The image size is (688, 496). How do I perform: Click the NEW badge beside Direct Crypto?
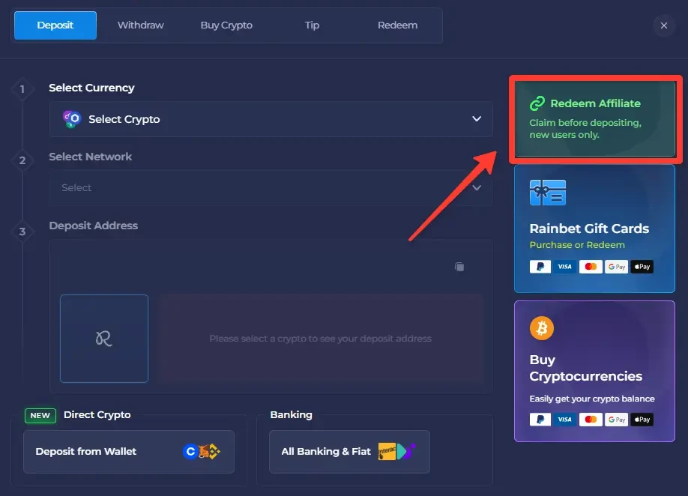click(40, 415)
